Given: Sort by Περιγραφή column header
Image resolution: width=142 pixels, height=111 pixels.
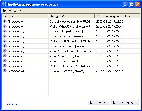Looking at the screenshot, I should tap(72, 16).
